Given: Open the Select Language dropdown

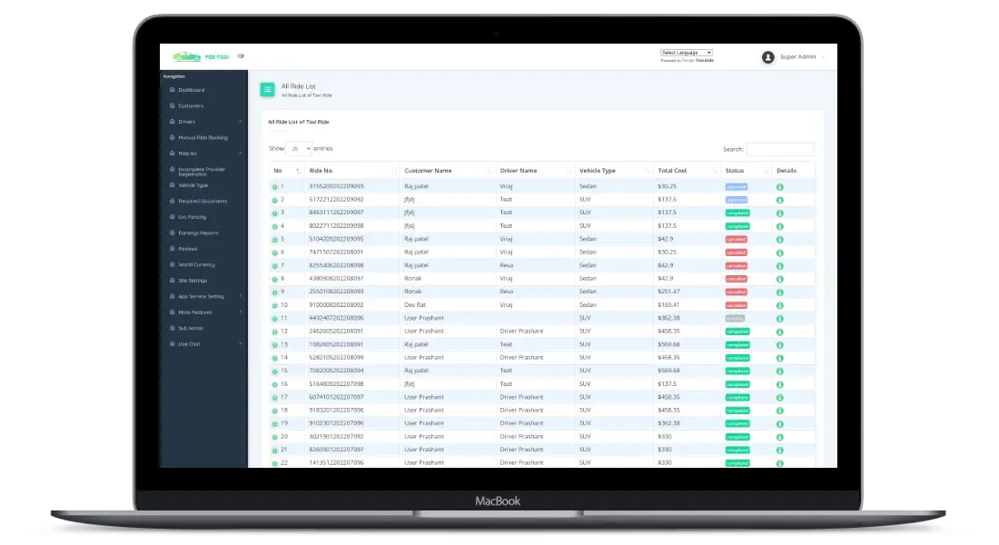Looking at the screenshot, I should pos(687,53).
